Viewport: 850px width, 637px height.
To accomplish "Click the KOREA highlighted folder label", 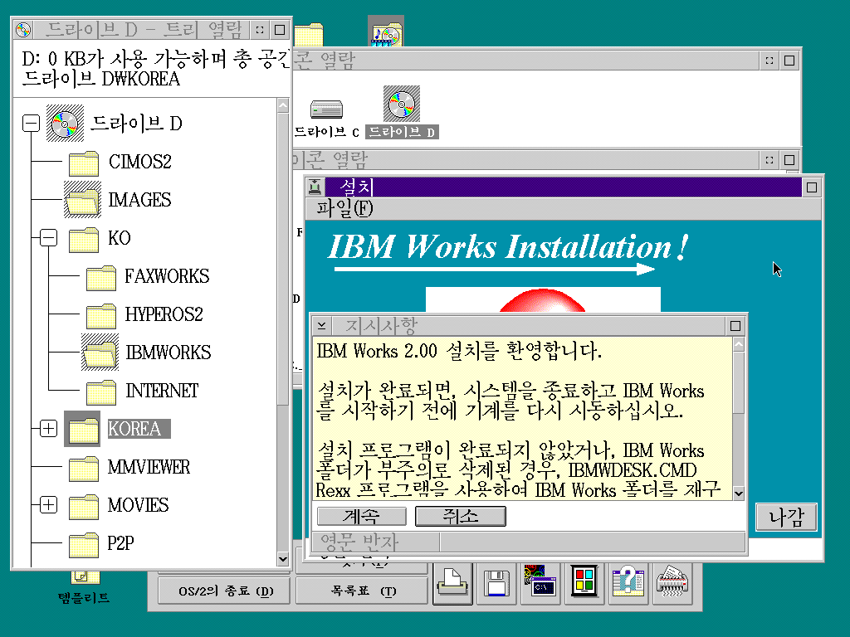I will 139,429.
